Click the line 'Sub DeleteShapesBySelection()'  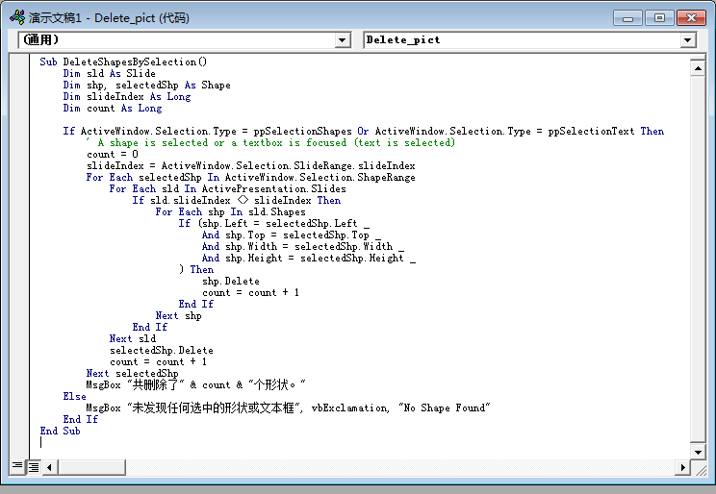[x=123, y=62]
